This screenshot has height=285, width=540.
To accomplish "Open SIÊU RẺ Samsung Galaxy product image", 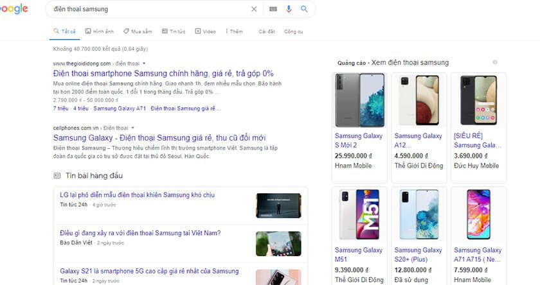I will [x=479, y=100].
